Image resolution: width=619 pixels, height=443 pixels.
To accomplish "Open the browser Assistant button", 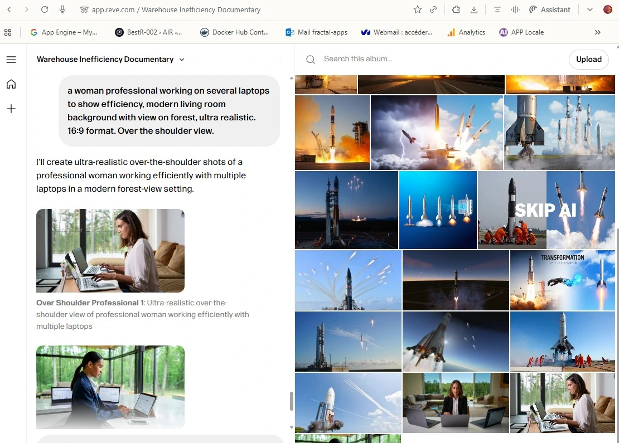I will coord(549,9).
